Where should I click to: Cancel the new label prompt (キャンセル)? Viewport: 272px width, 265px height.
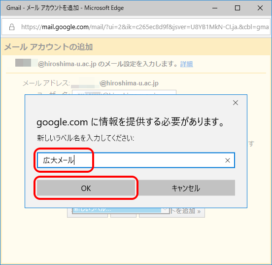[x=186, y=188]
